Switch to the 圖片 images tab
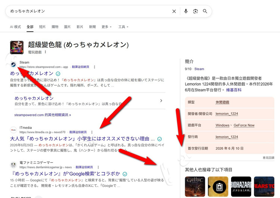The image size is (280, 198). (x=67, y=27)
